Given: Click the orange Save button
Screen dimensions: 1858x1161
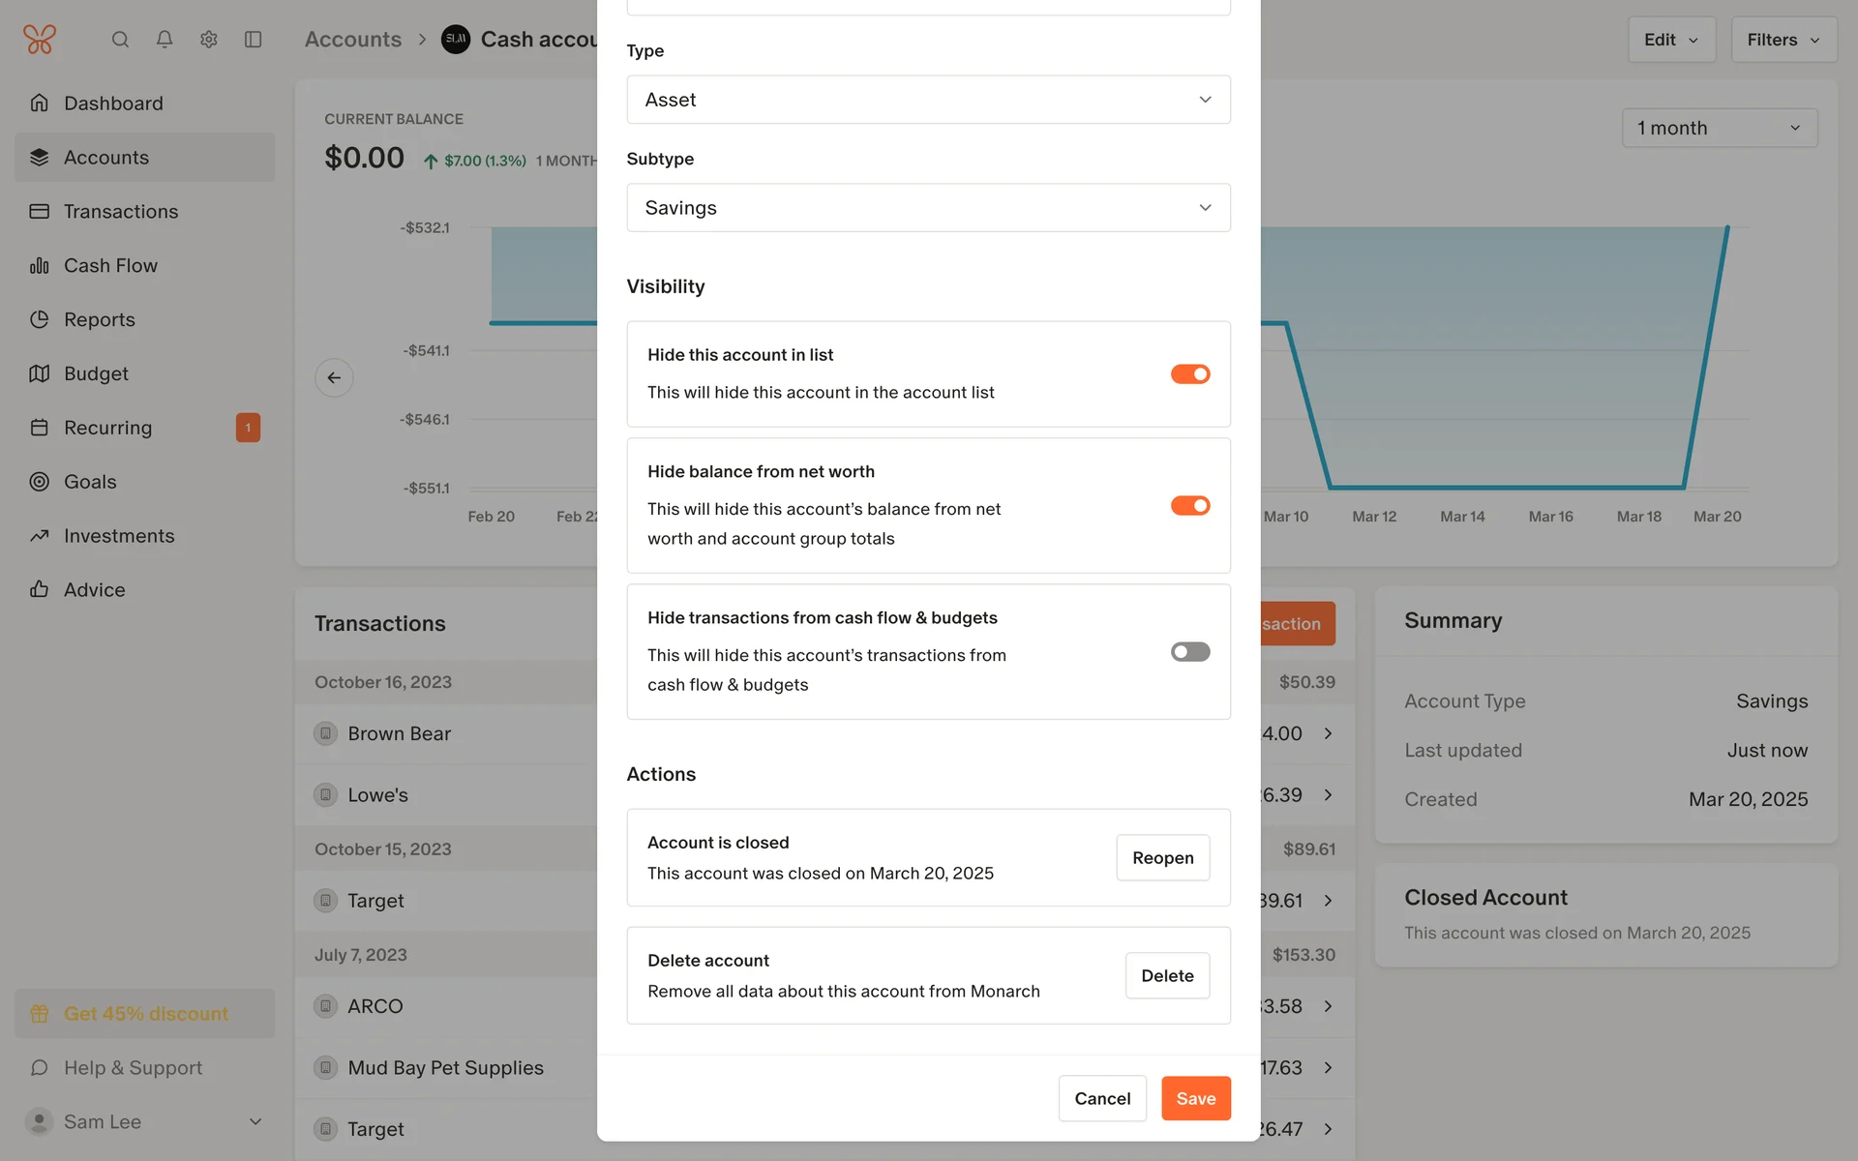Looking at the screenshot, I should point(1195,1098).
